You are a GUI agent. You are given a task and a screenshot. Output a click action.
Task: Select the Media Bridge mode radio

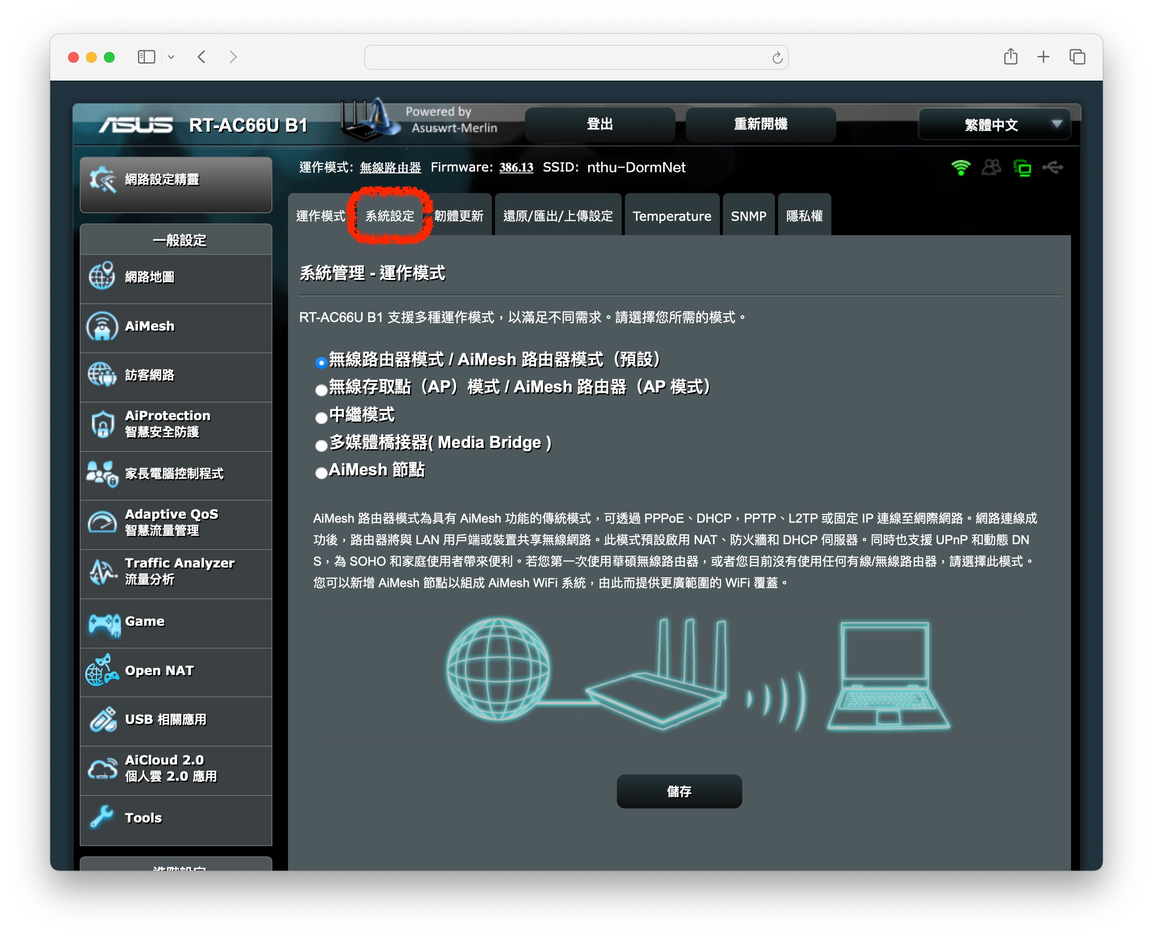click(x=321, y=445)
